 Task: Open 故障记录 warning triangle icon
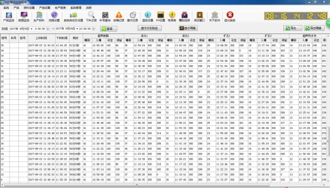click(119, 17)
